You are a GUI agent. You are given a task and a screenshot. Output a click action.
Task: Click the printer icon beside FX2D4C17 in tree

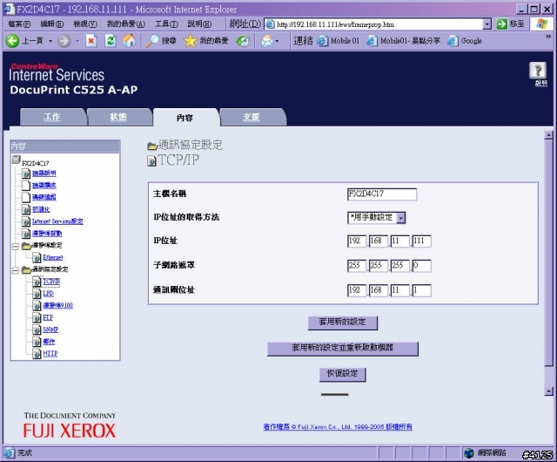[x=16, y=160]
